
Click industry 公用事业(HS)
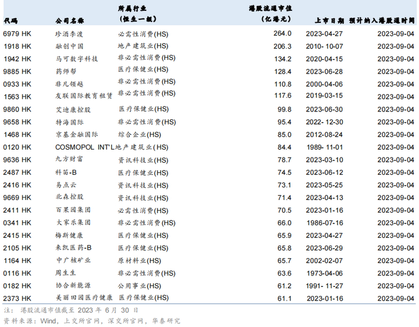click(x=139, y=286)
